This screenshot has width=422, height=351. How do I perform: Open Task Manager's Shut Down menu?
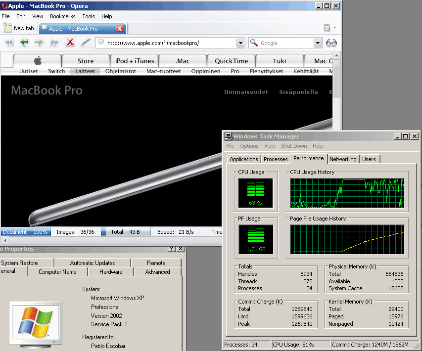click(x=294, y=146)
